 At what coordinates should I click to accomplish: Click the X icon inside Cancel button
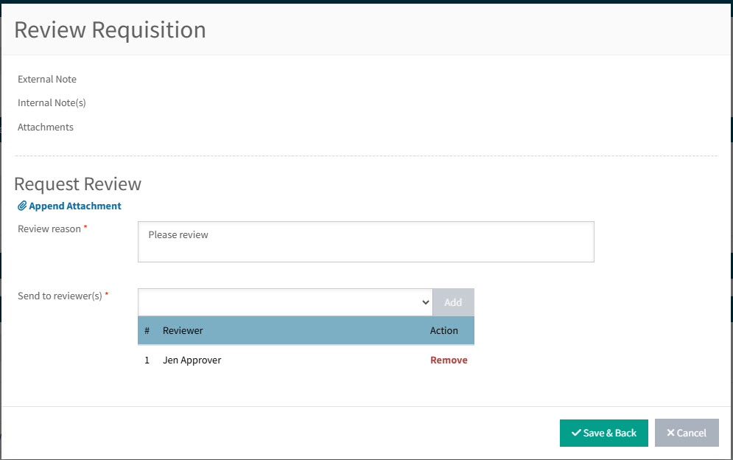(x=671, y=433)
